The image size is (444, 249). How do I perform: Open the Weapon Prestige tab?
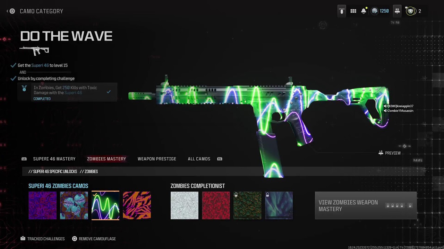tap(157, 159)
